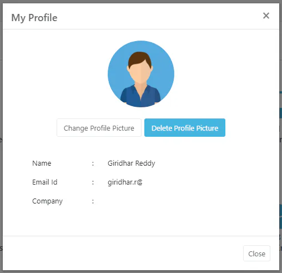Click the giridhar.r@ email value
Viewport: 282px width, 273px height.
(125, 182)
